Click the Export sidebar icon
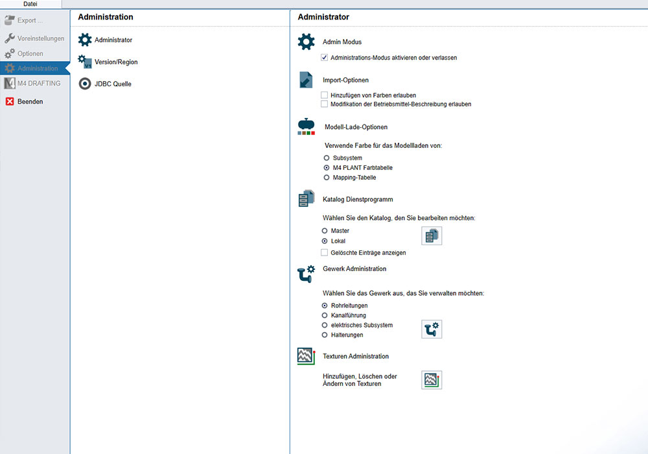Screen dimensions: 648x454 pos(10,20)
